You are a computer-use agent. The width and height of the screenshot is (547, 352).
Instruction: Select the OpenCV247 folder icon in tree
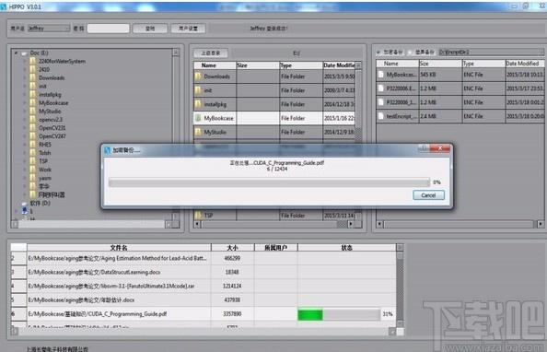pos(33,136)
